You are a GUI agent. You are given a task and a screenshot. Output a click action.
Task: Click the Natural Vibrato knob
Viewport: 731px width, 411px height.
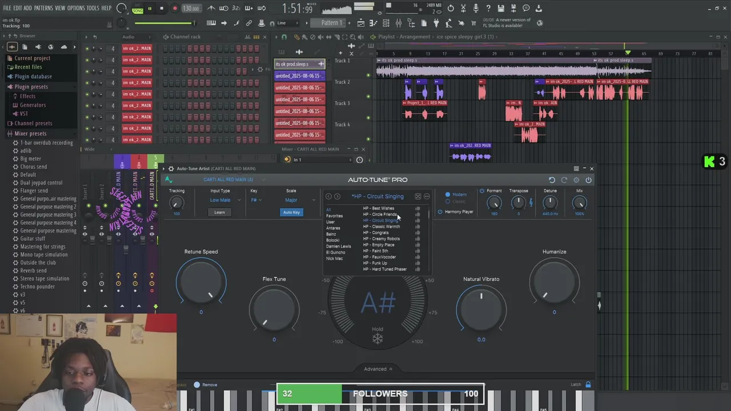pyautogui.click(x=481, y=309)
